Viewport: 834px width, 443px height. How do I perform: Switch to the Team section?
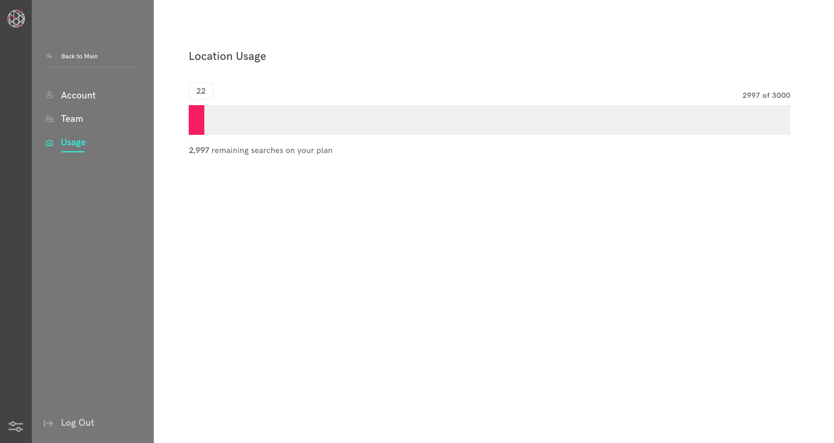click(72, 119)
